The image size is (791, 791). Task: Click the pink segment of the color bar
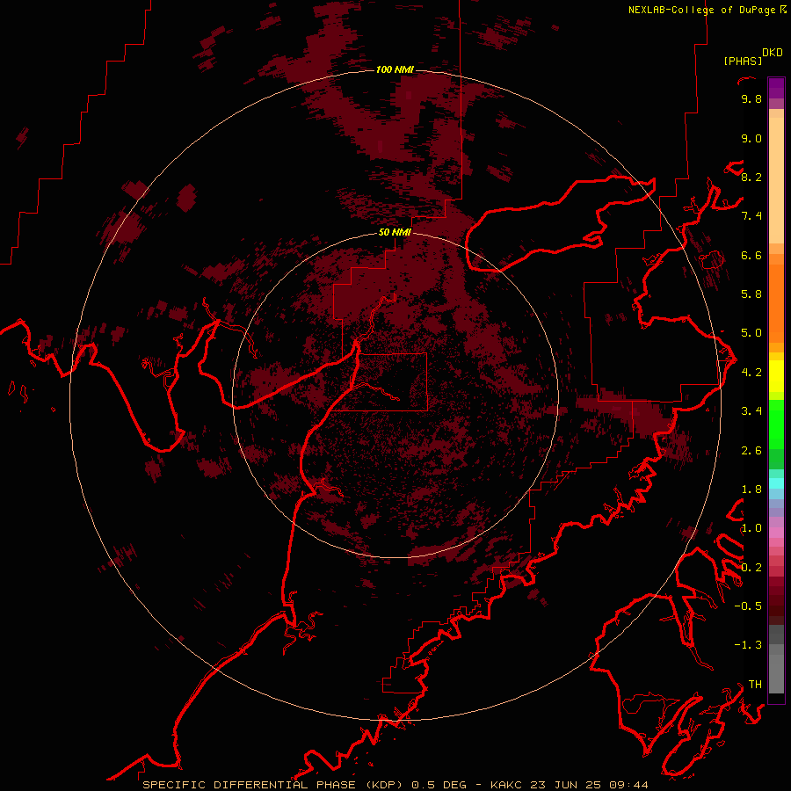[776, 533]
